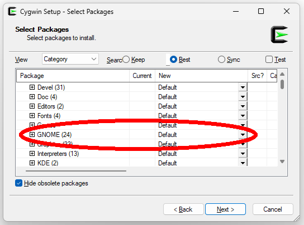Click the Interpreters (13) row label
The height and width of the screenshot is (225, 304).
coord(58,154)
